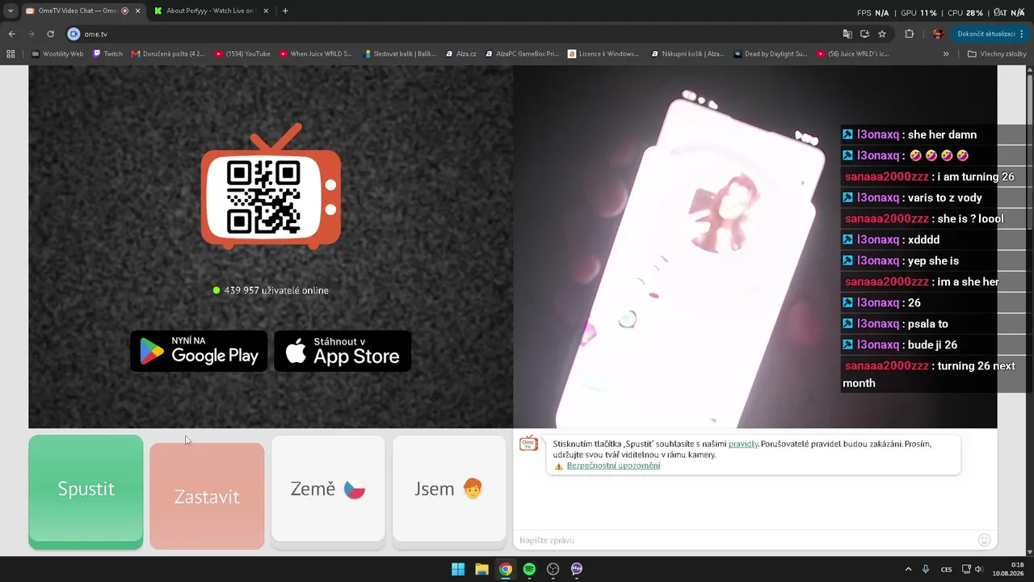The image size is (1034, 582).
Task: Click the Google Play store badge
Action: [x=199, y=351]
